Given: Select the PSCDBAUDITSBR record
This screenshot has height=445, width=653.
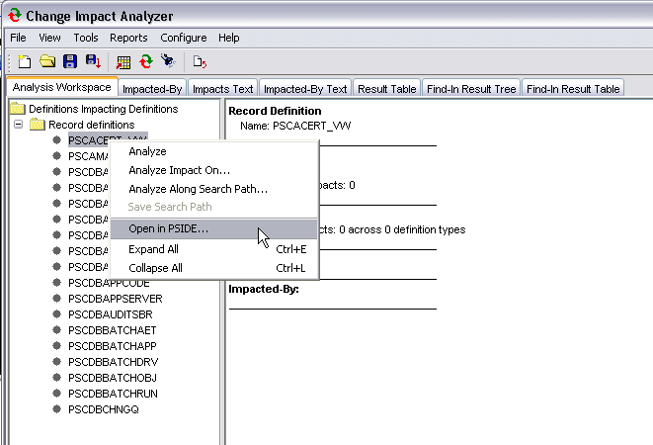Looking at the screenshot, I should click(x=111, y=314).
